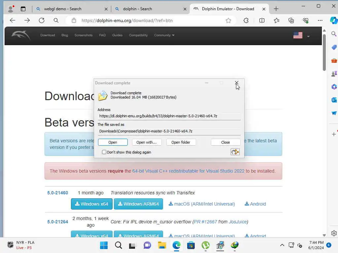
Task: Click the Open with... button
Action: 147,142
